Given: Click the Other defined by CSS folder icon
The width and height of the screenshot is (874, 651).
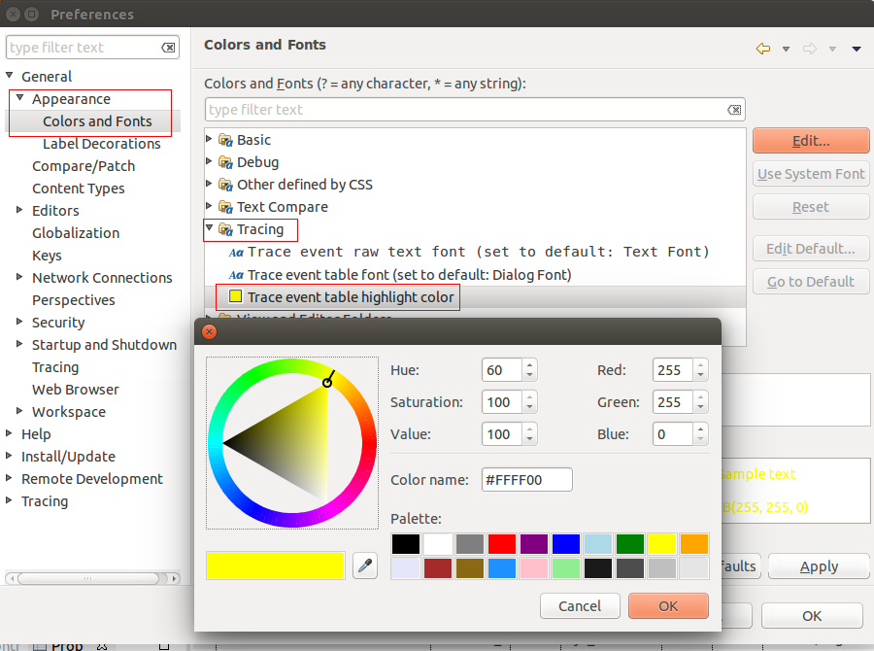Looking at the screenshot, I should tap(227, 185).
